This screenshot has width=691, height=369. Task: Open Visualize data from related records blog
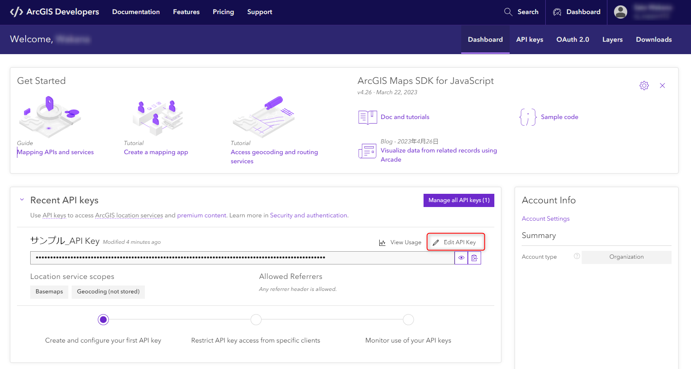pyautogui.click(x=439, y=155)
